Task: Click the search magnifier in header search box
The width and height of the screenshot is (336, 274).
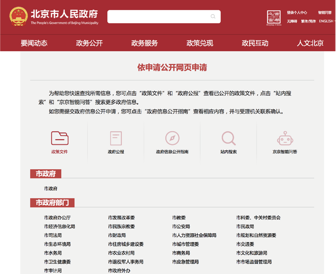Action: 213,17
